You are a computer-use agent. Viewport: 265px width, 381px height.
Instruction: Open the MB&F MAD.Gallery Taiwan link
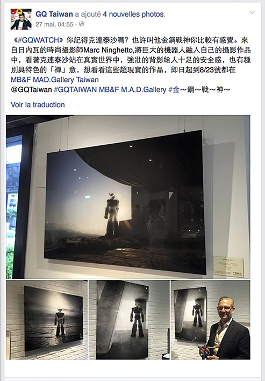pos(55,80)
